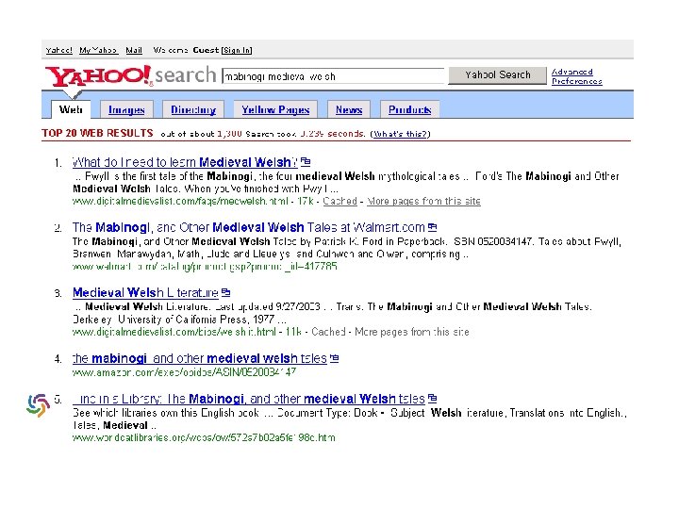This screenshot has width=679, height=509.
Task: Click the Cached link under result 3
Action: tap(328, 332)
